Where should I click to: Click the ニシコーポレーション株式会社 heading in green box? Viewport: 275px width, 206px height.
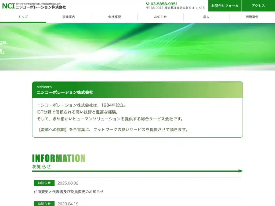click(x=65, y=92)
